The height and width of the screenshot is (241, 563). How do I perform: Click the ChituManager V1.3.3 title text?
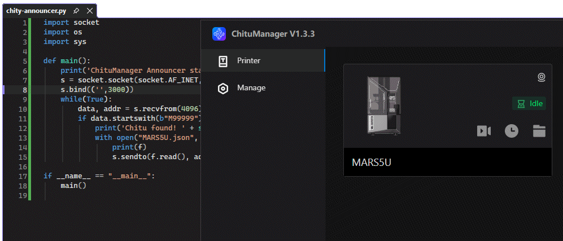pos(273,34)
